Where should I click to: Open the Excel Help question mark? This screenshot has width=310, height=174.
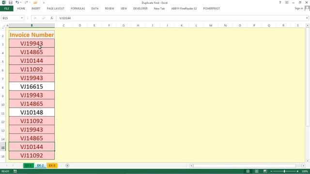click(280, 2)
